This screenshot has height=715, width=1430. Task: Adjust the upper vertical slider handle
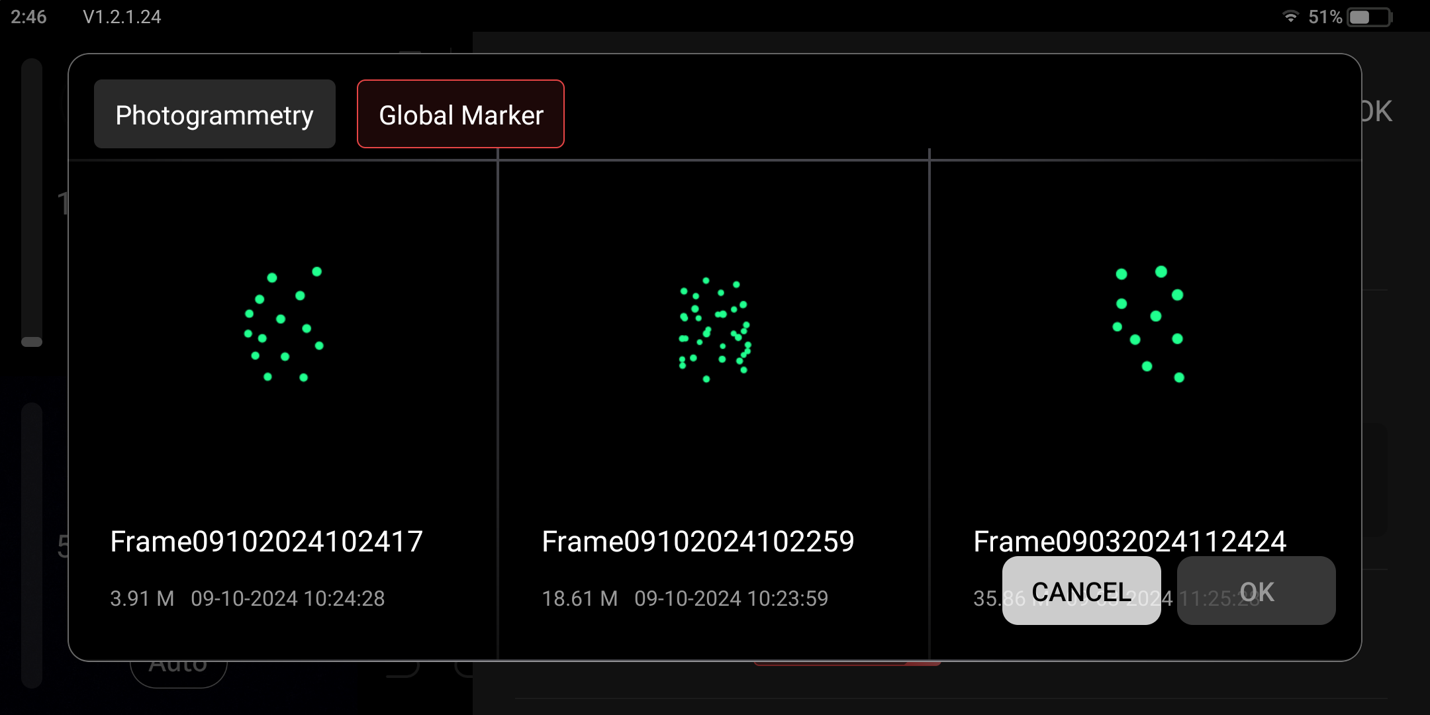pos(32,342)
